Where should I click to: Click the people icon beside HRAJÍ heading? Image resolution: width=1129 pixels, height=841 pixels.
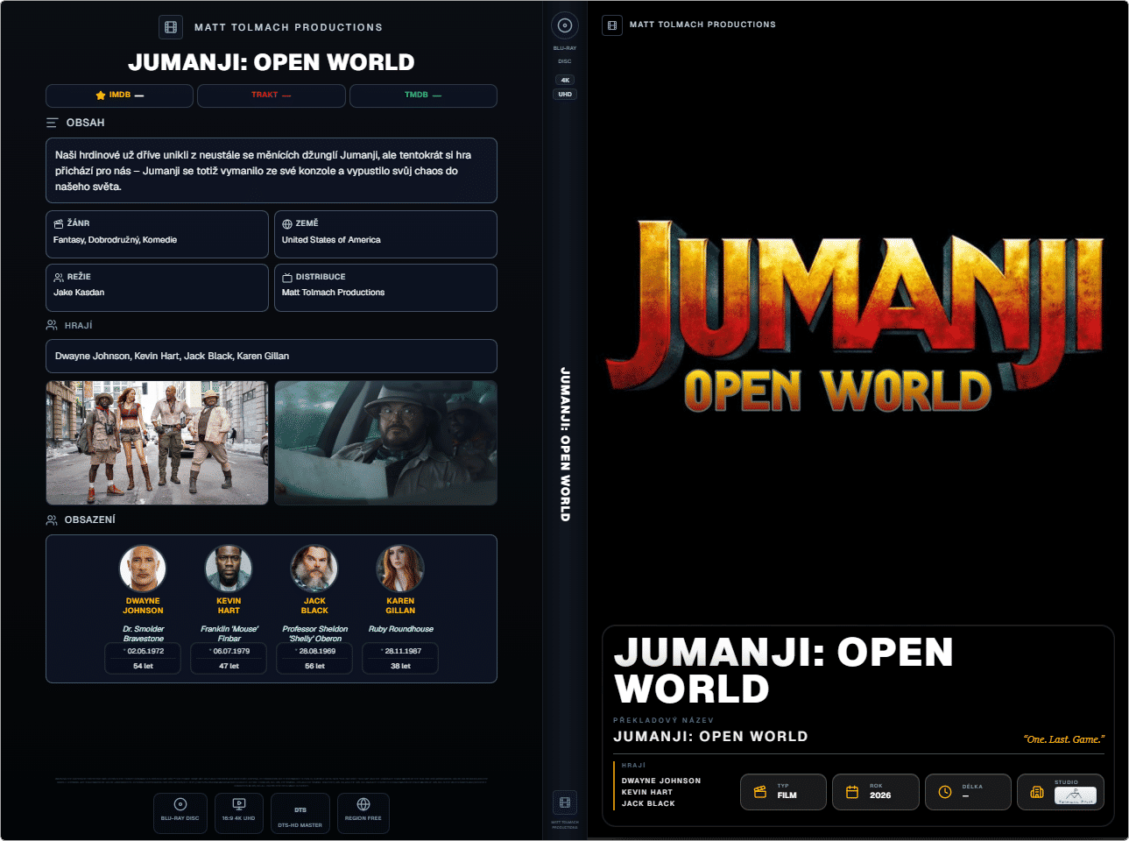(x=52, y=325)
